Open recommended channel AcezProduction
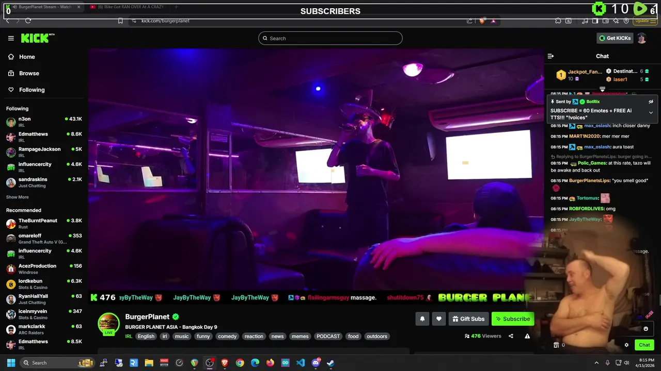Image resolution: width=661 pixels, height=371 pixels. [x=44, y=269]
